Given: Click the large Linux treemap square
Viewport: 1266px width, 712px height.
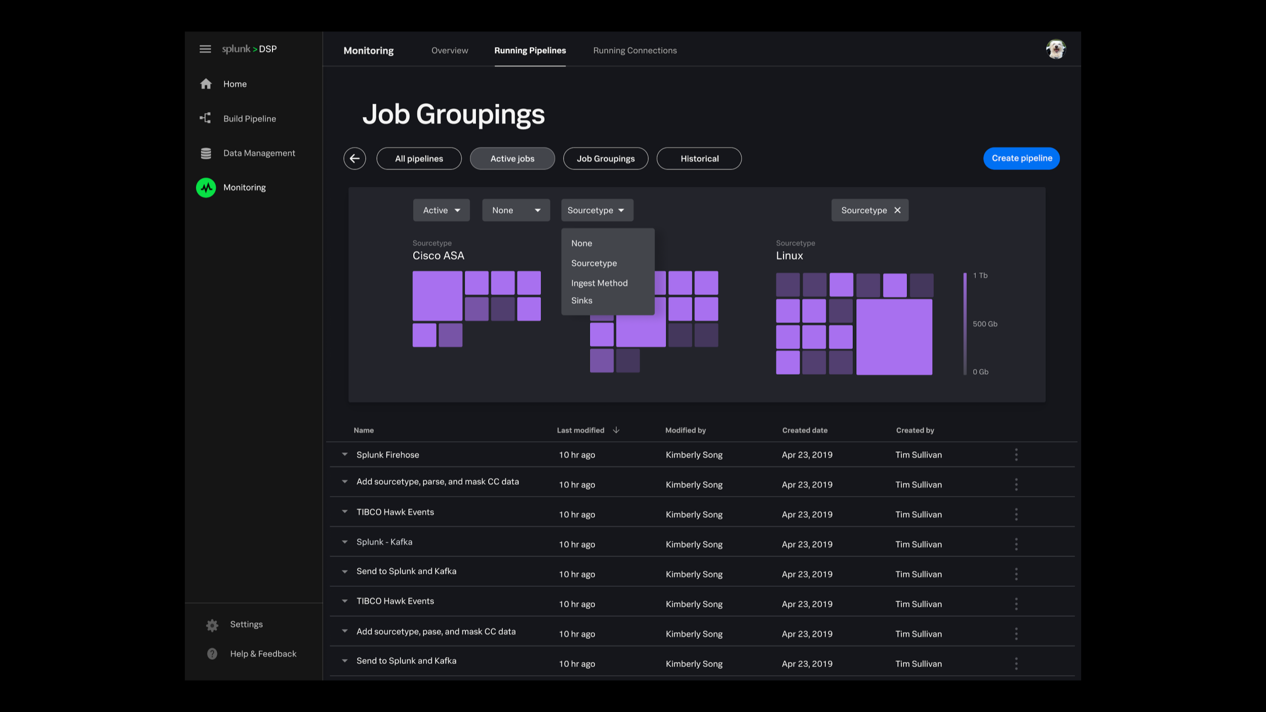Looking at the screenshot, I should click(x=894, y=337).
